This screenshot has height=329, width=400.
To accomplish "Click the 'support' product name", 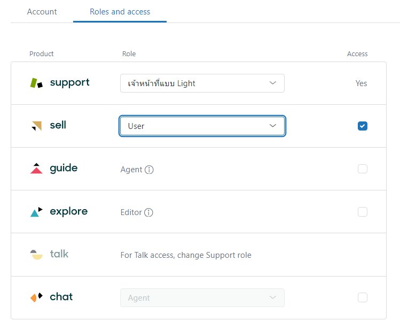I will 69,83.
